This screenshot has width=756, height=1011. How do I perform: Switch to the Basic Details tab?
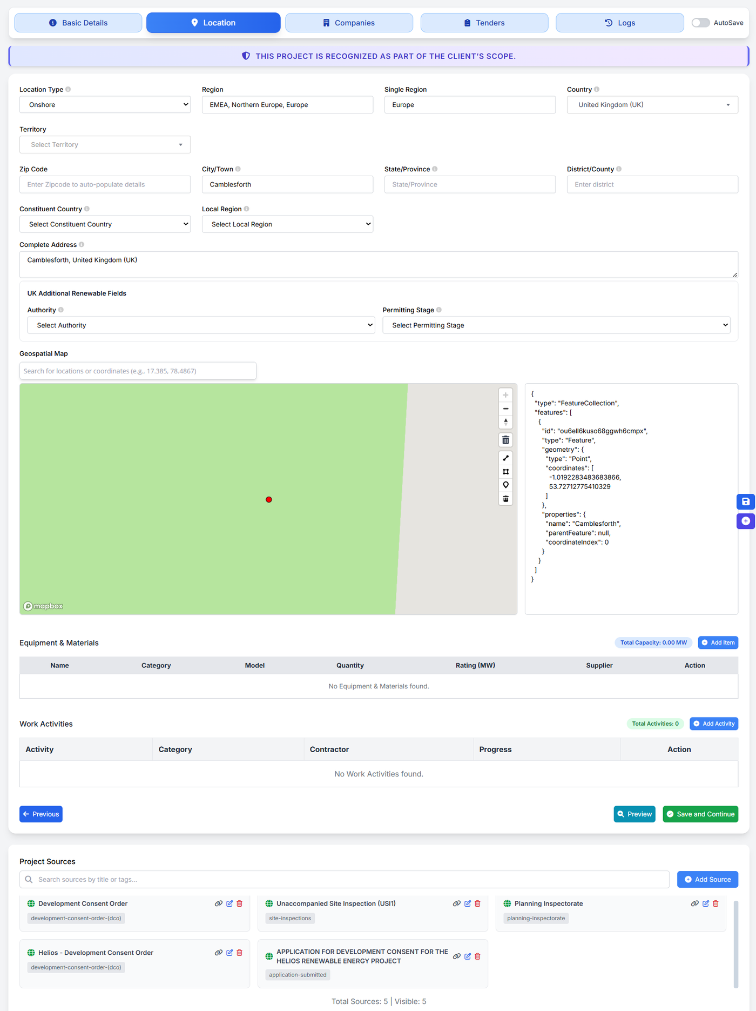[x=78, y=23]
